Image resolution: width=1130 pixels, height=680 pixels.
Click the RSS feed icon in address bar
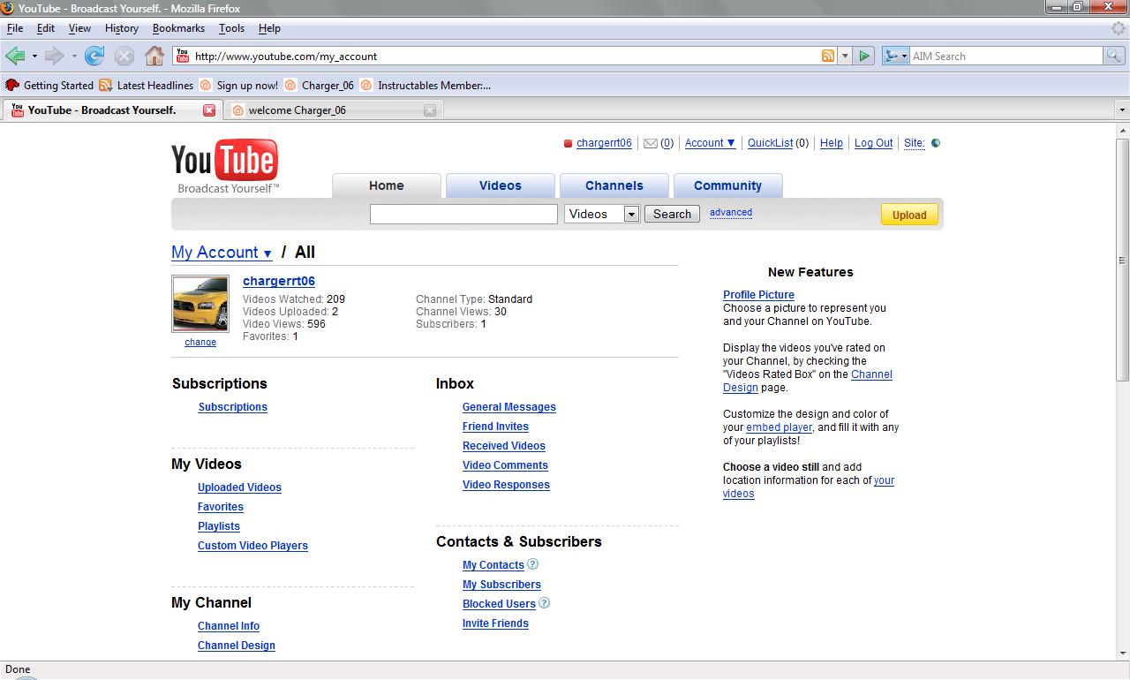[828, 56]
